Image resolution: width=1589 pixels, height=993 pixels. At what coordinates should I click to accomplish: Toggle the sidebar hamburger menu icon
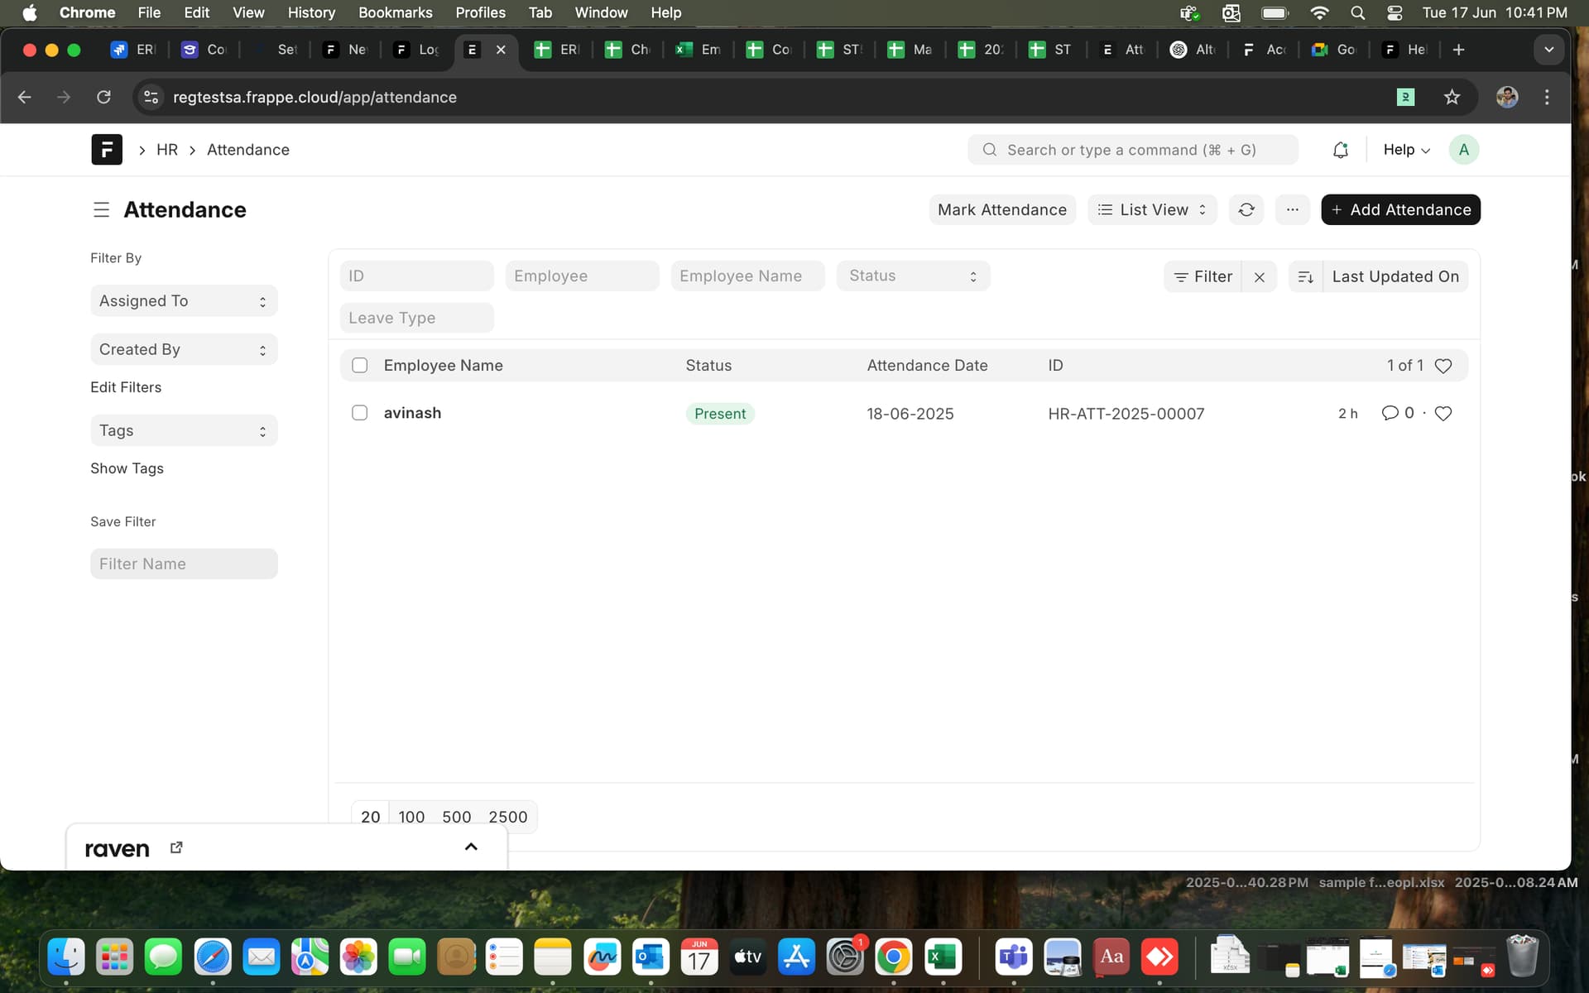(x=101, y=210)
